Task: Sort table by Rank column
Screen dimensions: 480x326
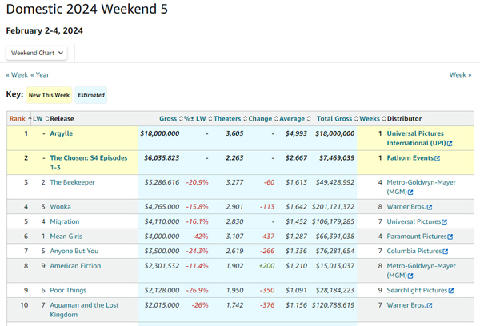Action: click(x=20, y=119)
